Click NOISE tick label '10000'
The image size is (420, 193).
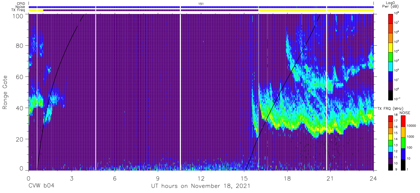tap(412, 126)
